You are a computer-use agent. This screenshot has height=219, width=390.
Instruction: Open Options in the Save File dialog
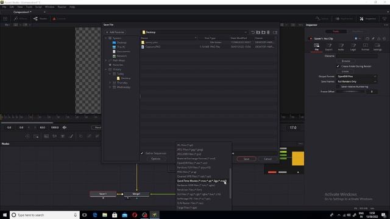156,159
